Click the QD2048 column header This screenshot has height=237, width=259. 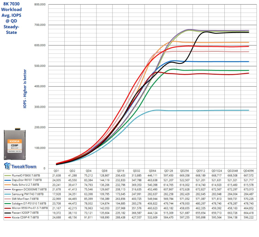coord(233,171)
